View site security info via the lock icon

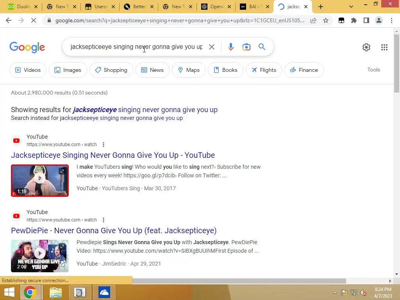49,20
